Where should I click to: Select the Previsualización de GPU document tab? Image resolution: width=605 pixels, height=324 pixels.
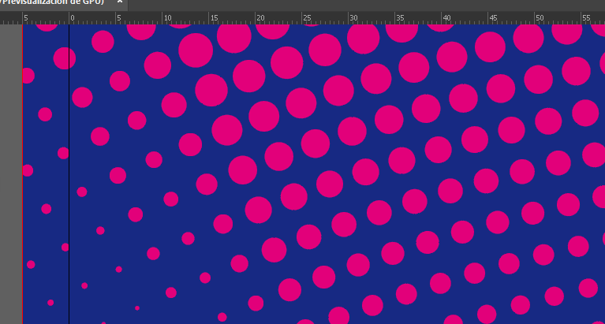(x=54, y=3)
